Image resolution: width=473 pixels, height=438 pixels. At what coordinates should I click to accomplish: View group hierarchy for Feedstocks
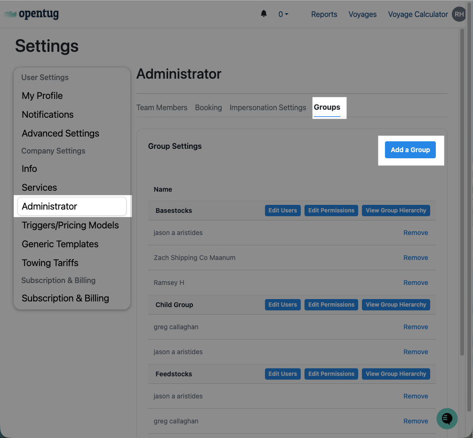(396, 374)
